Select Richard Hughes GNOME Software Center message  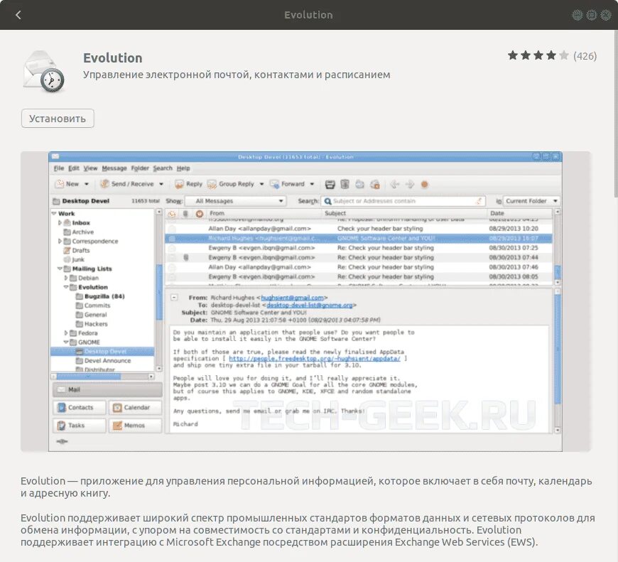(x=358, y=239)
